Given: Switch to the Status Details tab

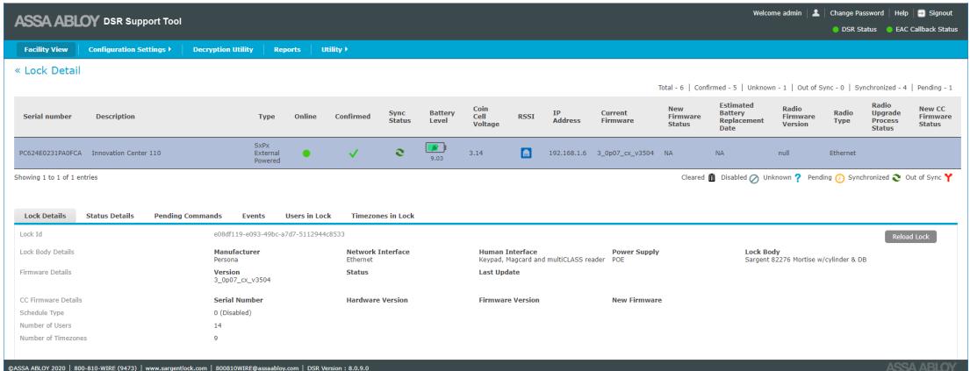Looking at the screenshot, I should pyautogui.click(x=110, y=216).
